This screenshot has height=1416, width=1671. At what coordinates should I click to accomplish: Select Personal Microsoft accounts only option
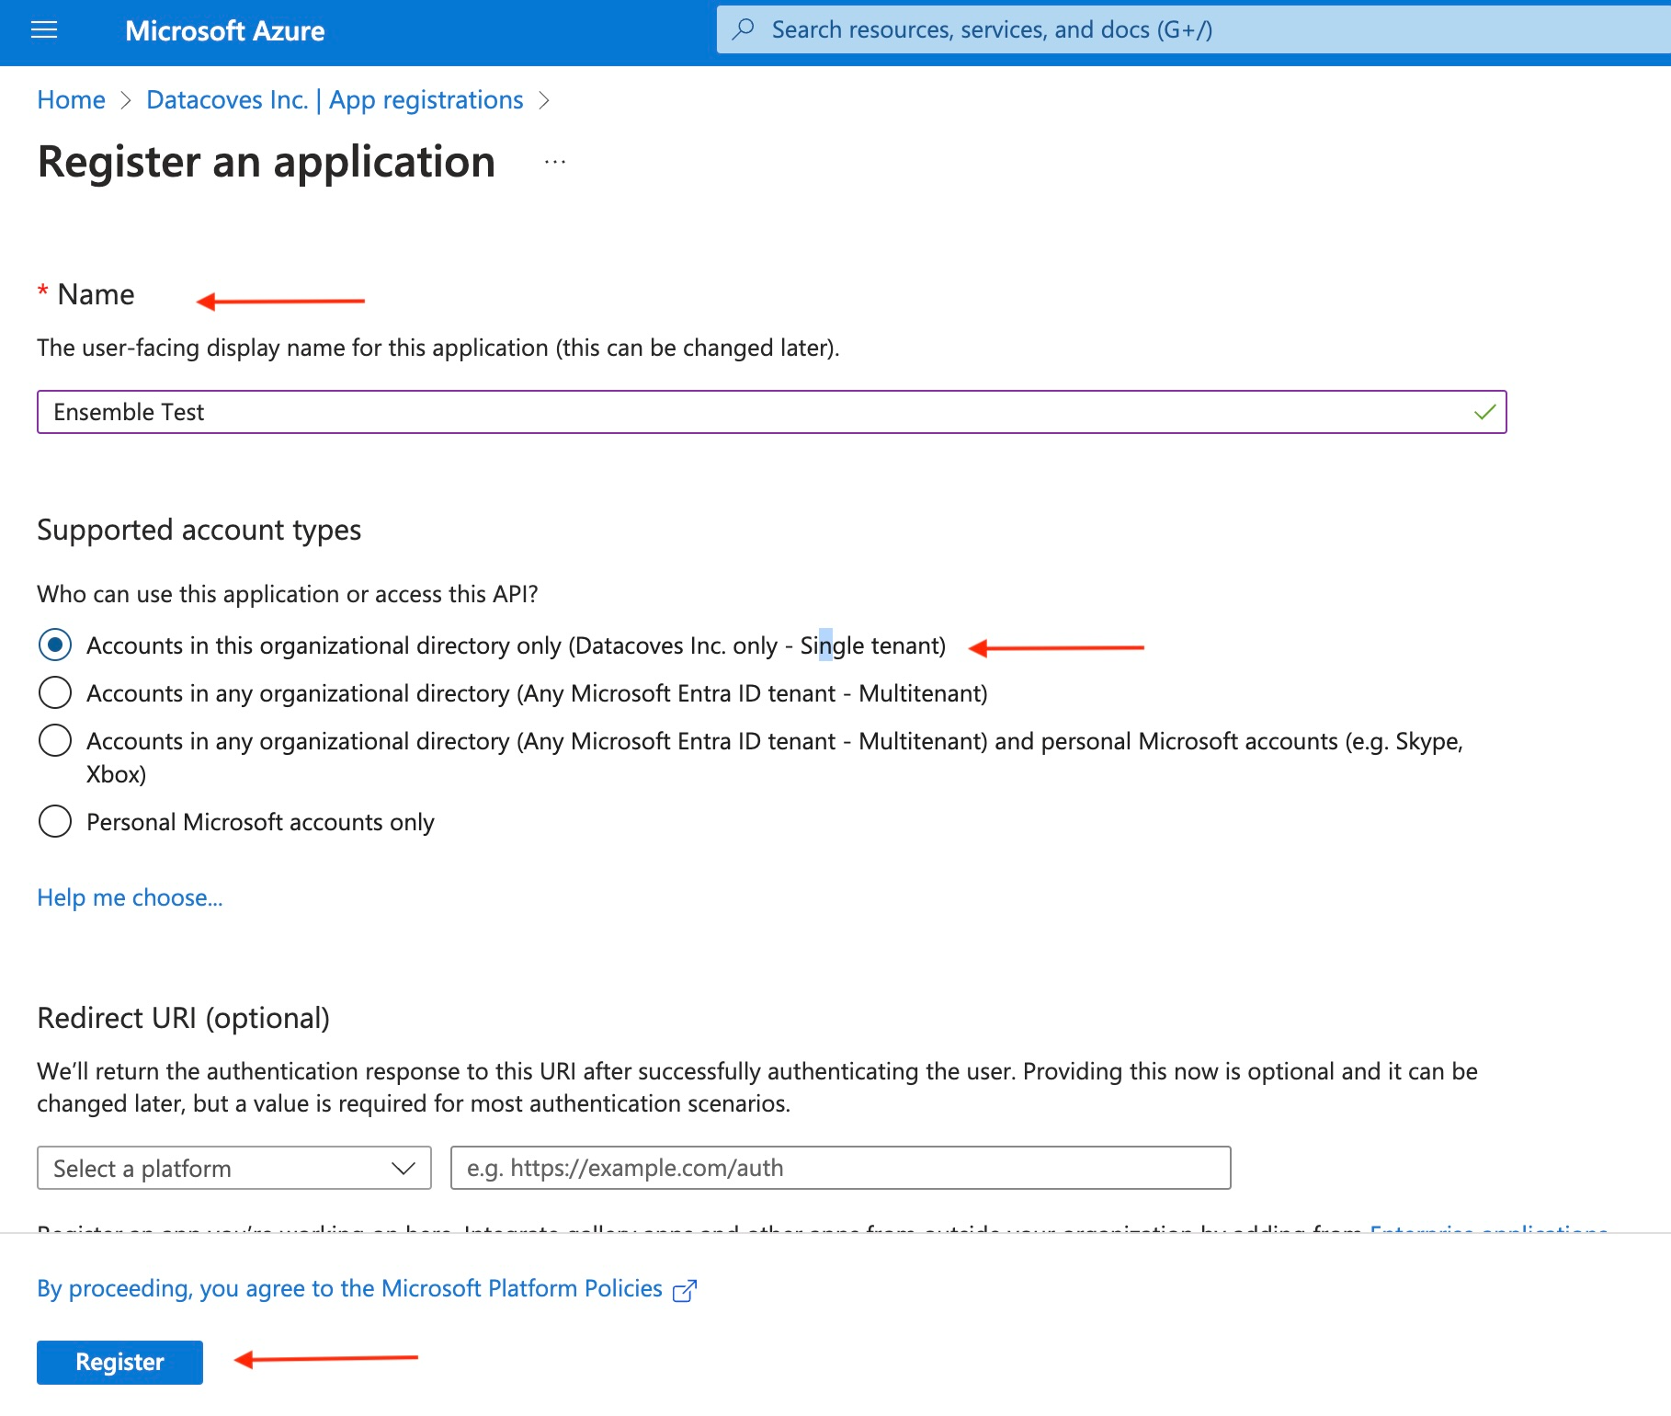click(55, 821)
